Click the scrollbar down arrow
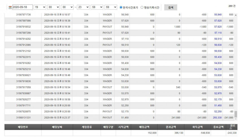 point(236,119)
